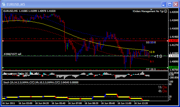Click the 1.42030 price scale value
180x107 pixels.
174,12
